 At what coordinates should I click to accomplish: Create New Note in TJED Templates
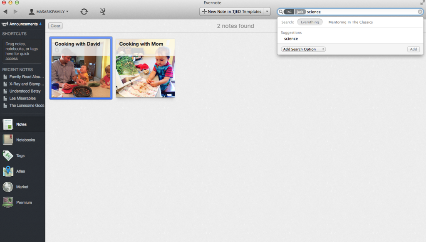click(x=232, y=11)
